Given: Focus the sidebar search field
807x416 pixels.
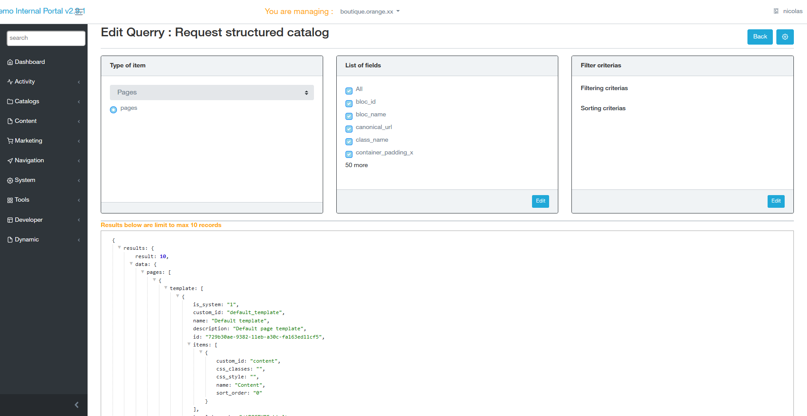Looking at the screenshot, I should pos(46,38).
